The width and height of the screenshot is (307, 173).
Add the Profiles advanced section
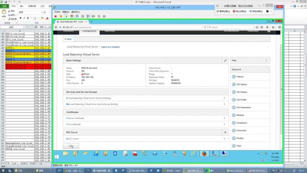click(x=234, y=138)
